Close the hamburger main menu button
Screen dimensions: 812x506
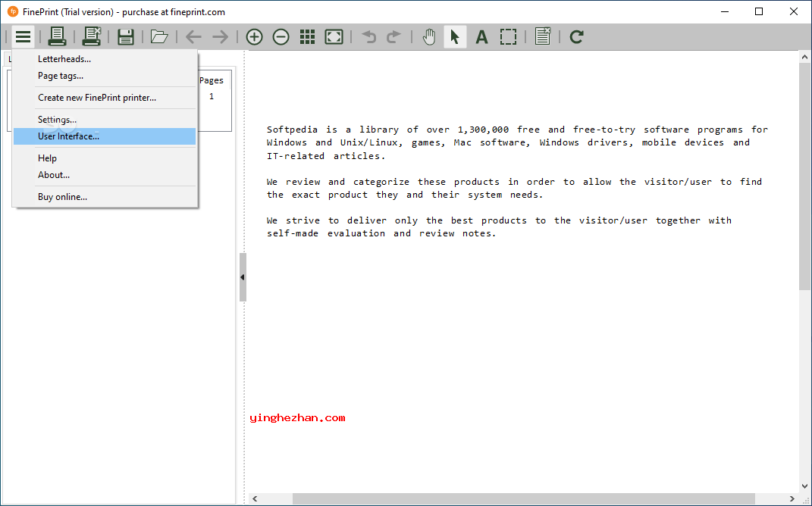tap(23, 36)
